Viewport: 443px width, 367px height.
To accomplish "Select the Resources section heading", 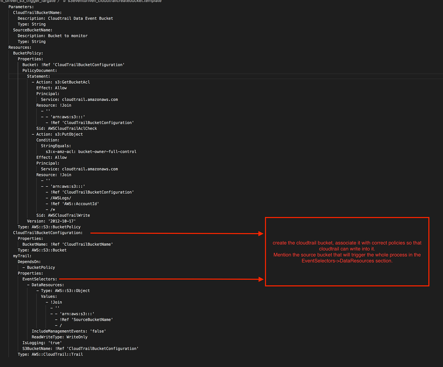I will click(20, 47).
